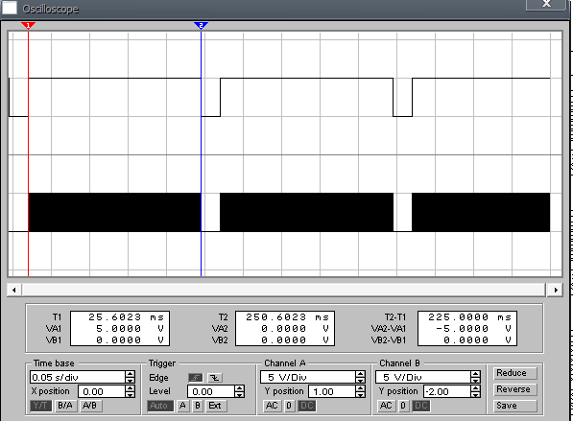Image resolution: width=573 pixels, height=421 pixels.
Task: Set trigger source to channel A
Action: (x=183, y=406)
